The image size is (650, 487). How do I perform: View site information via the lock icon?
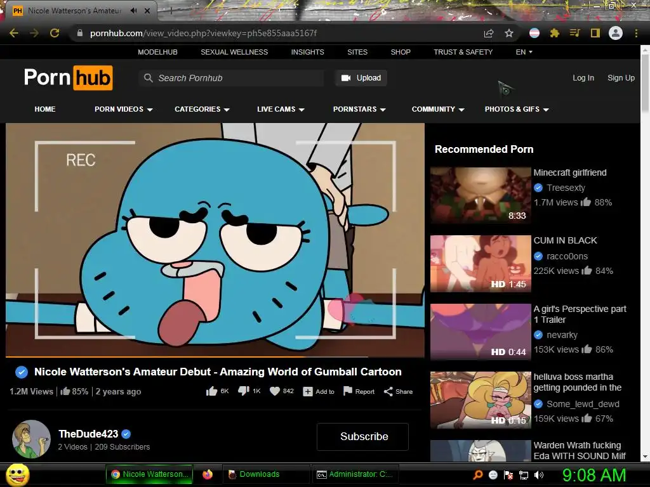coord(80,33)
